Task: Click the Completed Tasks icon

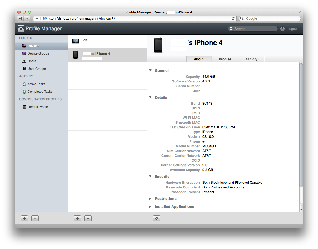Action: [x=24, y=92]
